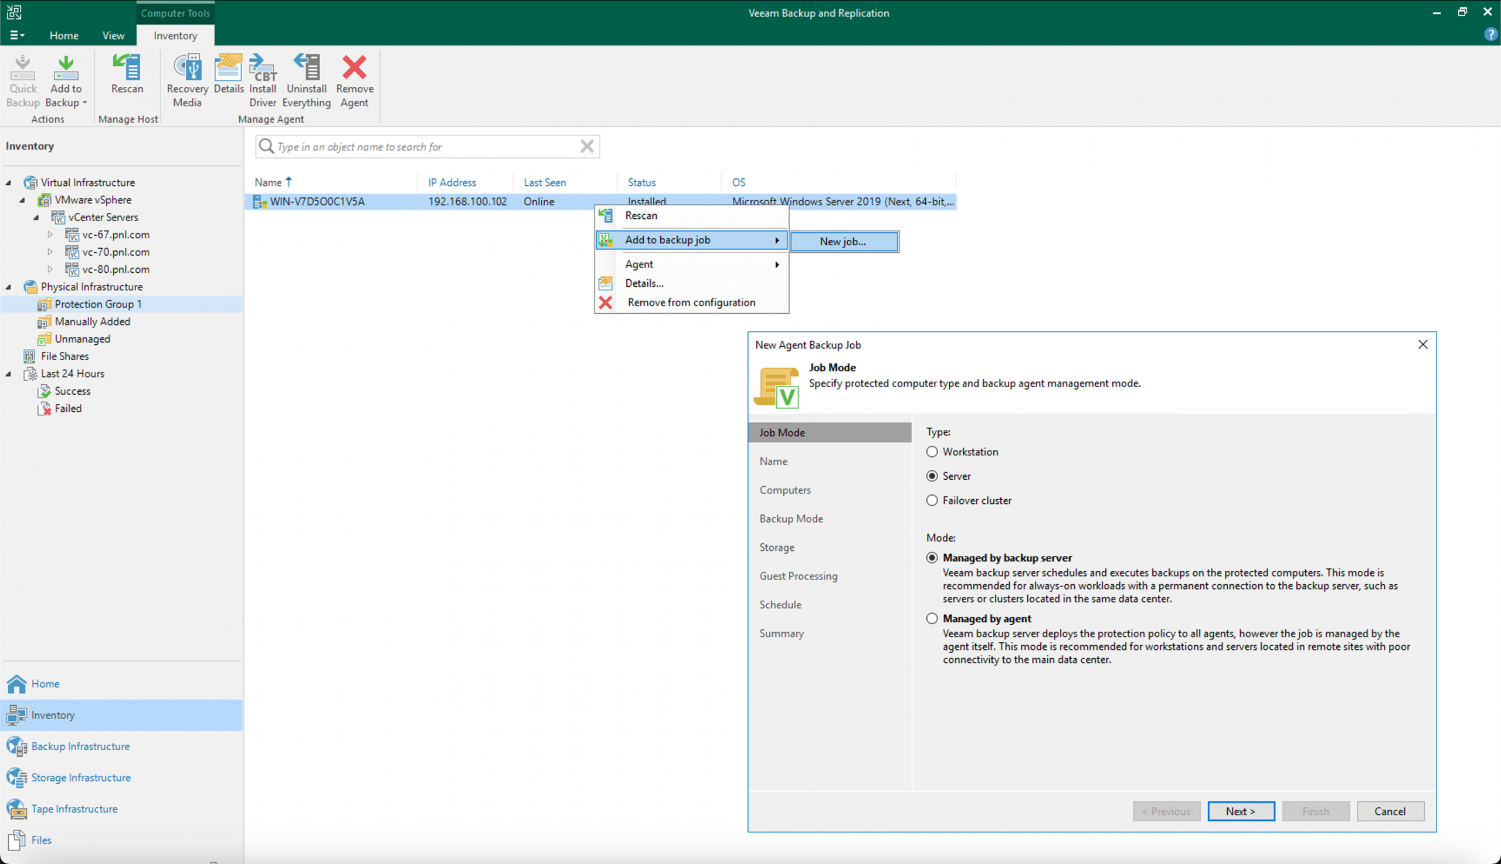Screen dimensions: 1501x864
Task: Open the main hamburger menu icon
Action: tap(16, 36)
